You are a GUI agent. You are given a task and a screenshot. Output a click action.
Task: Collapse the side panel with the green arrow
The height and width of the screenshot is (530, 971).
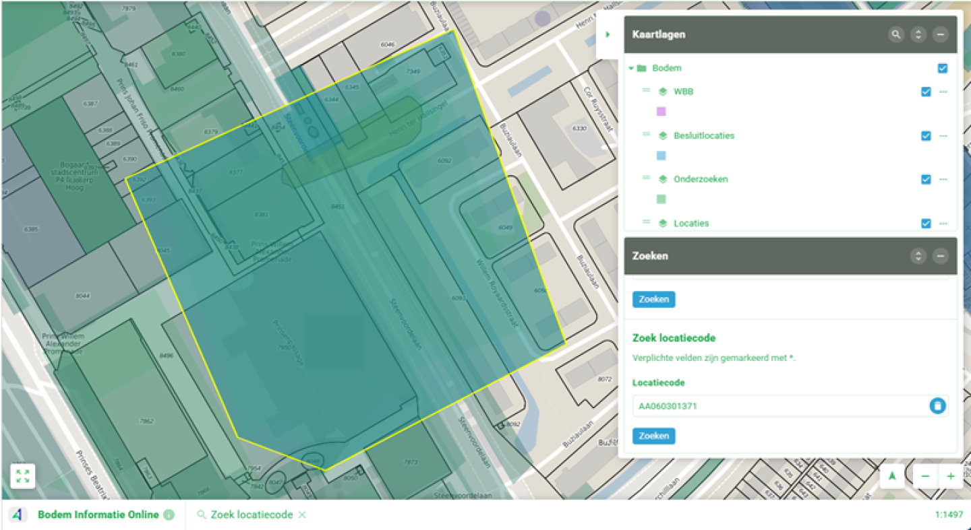(608, 34)
